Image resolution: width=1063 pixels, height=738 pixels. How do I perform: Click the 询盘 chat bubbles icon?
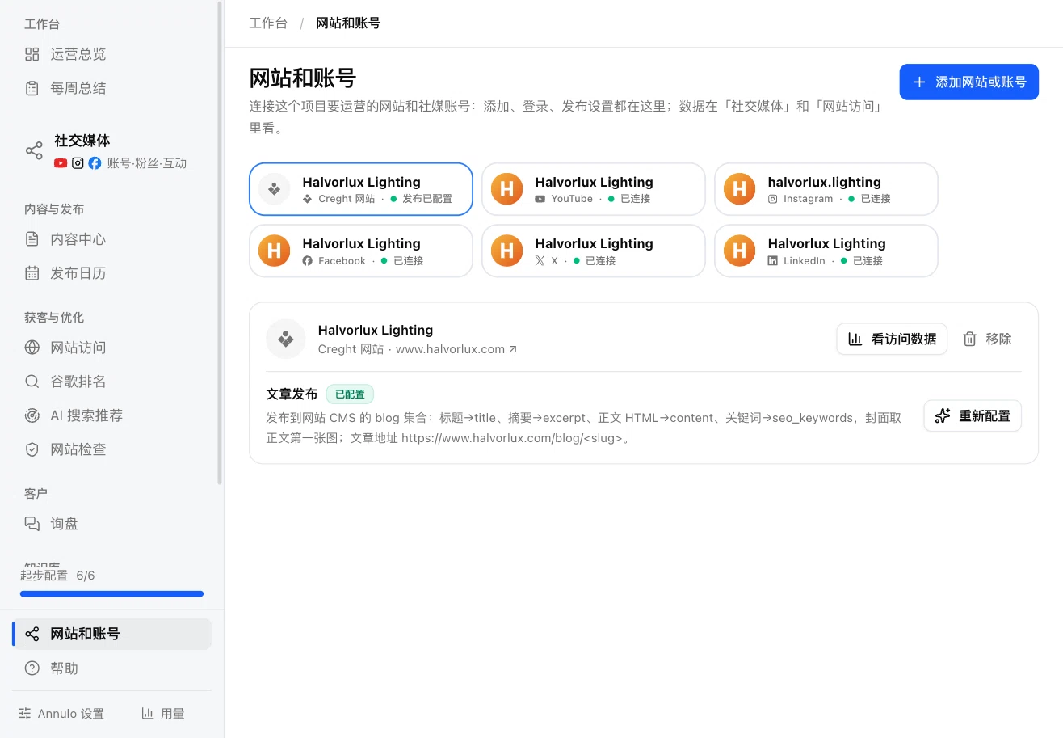click(x=32, y=524)
